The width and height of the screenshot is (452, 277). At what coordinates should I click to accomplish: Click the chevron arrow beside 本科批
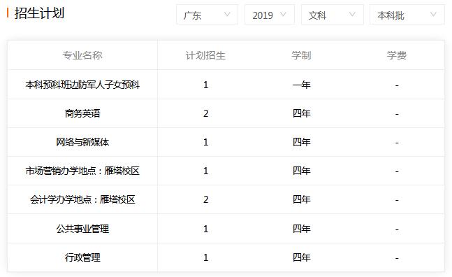pos(433,14)
